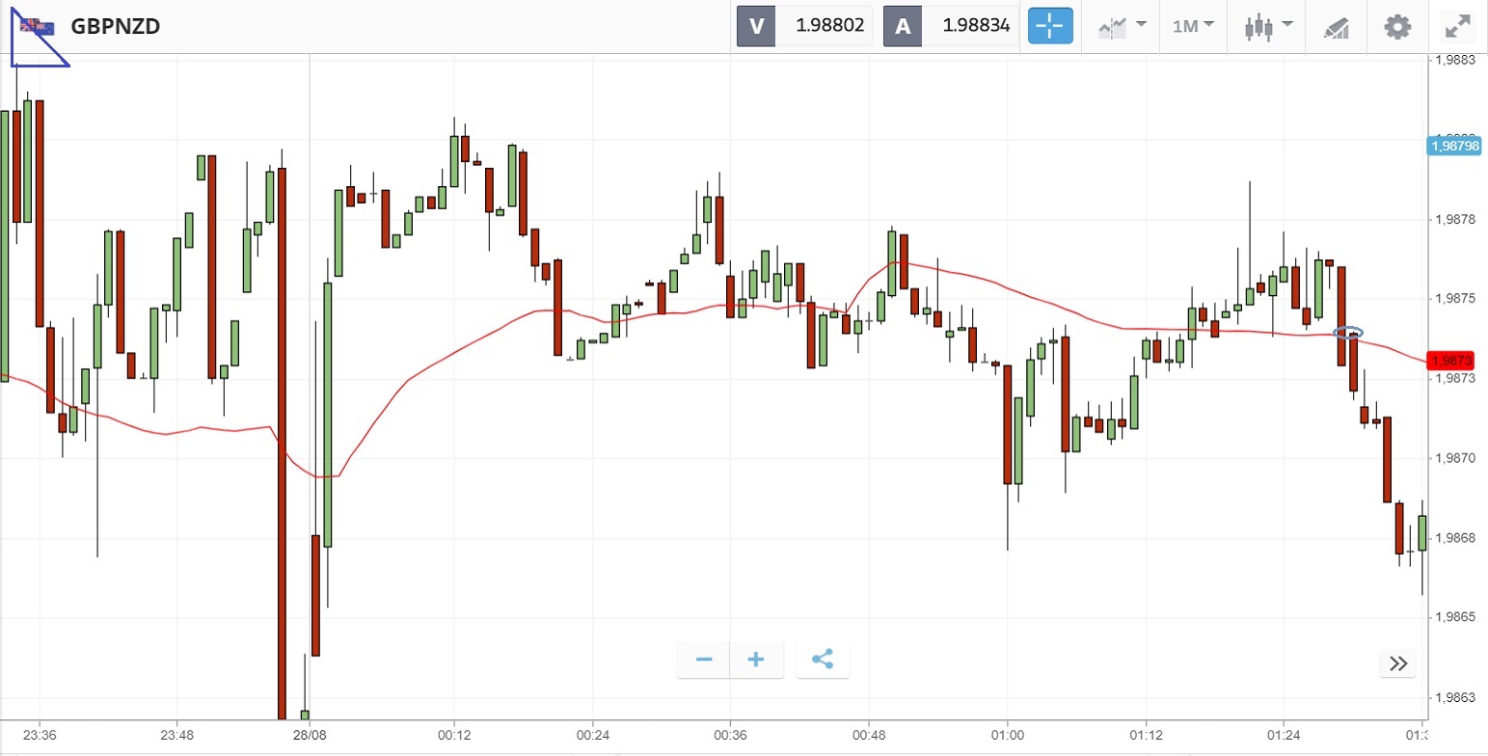The height and width of the screenshot is (756, 1488).
Task: Toggle the blue crosshair cursor button
Action: 1050,26
